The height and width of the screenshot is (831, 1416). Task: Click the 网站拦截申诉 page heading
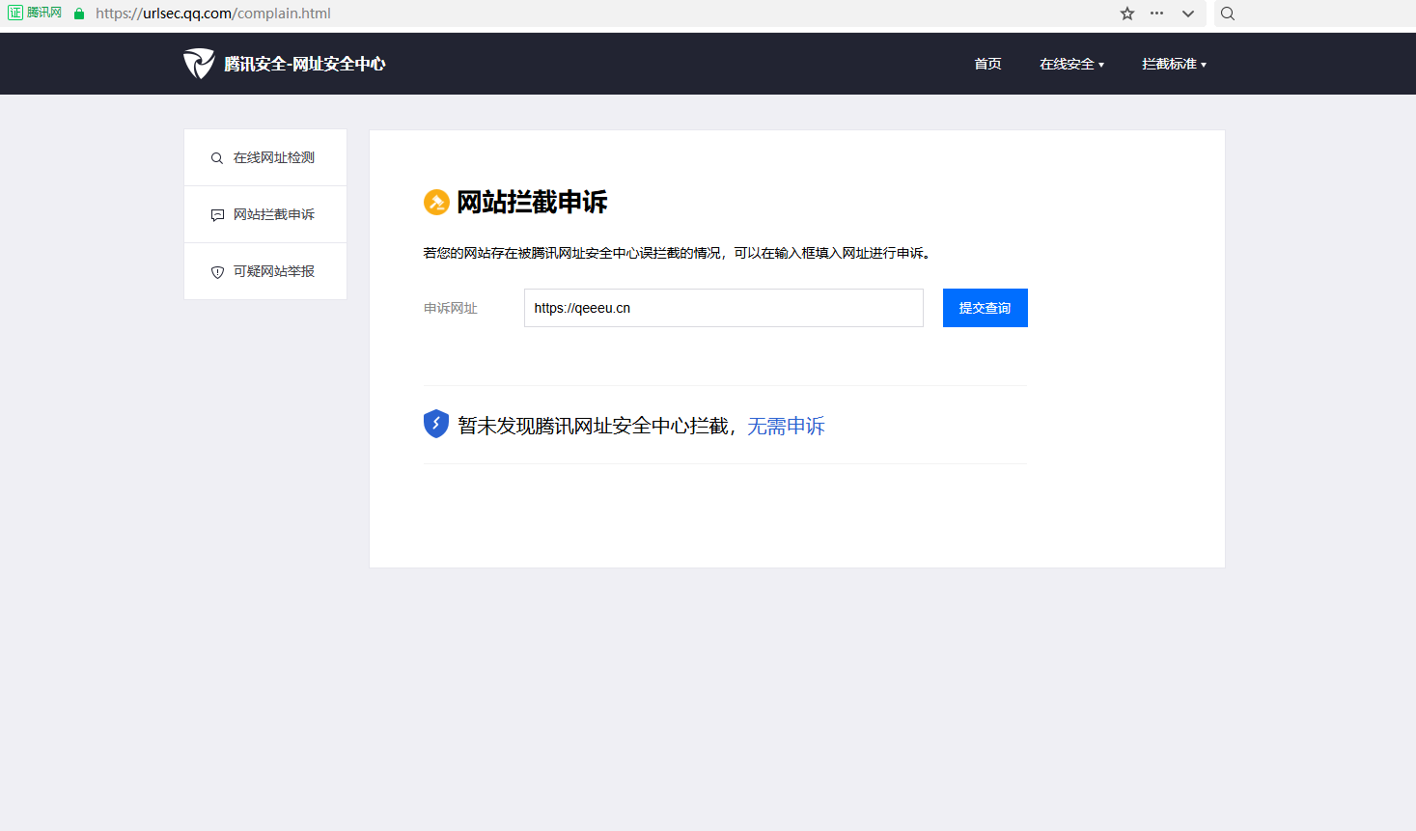(532, 202)
